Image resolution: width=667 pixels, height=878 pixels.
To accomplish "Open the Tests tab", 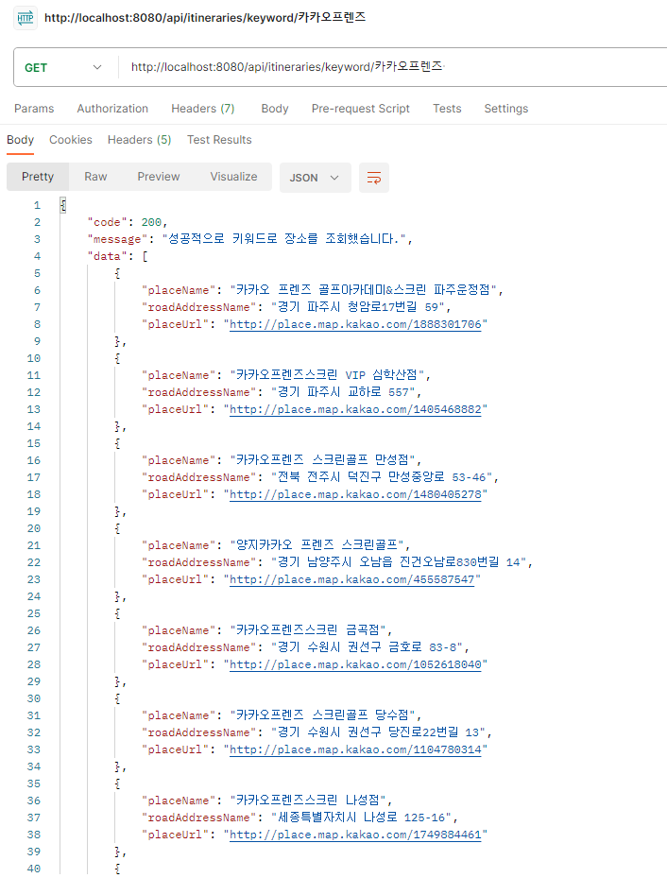I will point(447,109).
